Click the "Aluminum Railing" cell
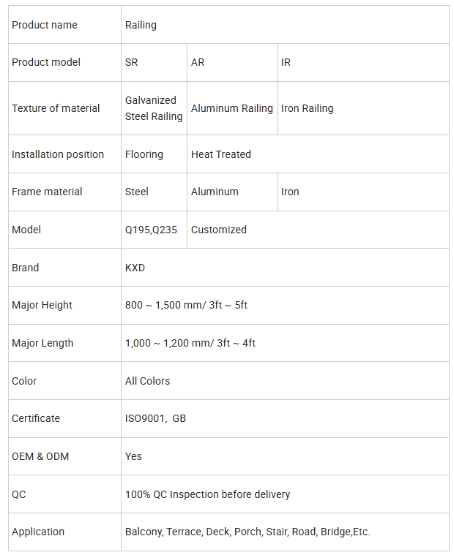This screenshot has width=454, height=555. point(232,108)
